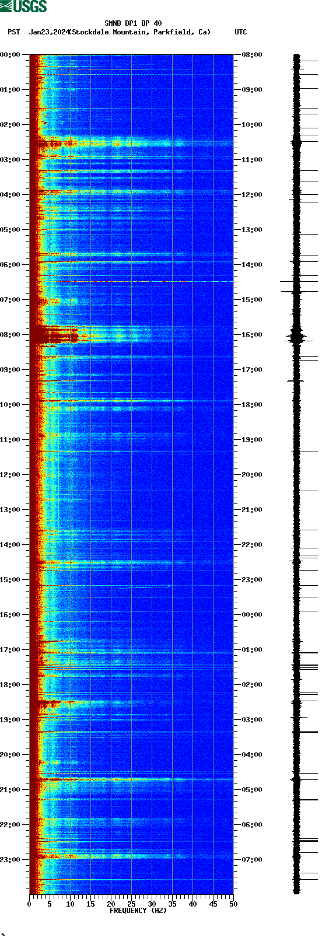322x941 pixels.
Task: Click the PST '16:00' time label
Action: tap(10, 615)
